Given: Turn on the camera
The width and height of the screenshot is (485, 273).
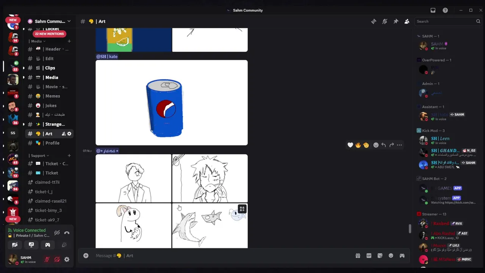Looking at the screenshot, I should [15, 245].
